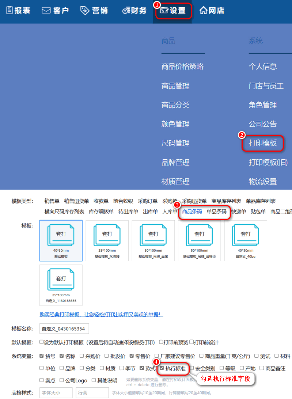Select the 出库单 template type

(x=150, y=212)
